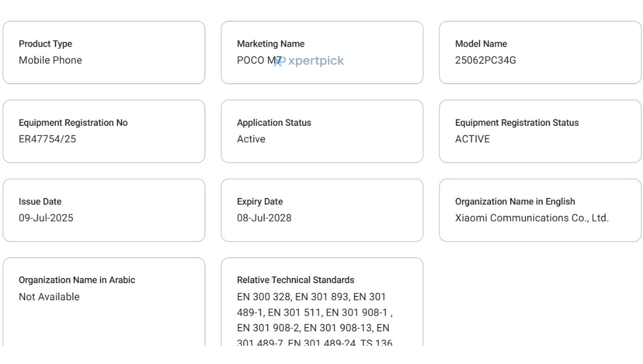
Task: Click Organization Name in Arabic label
Action: coord(77,280)
